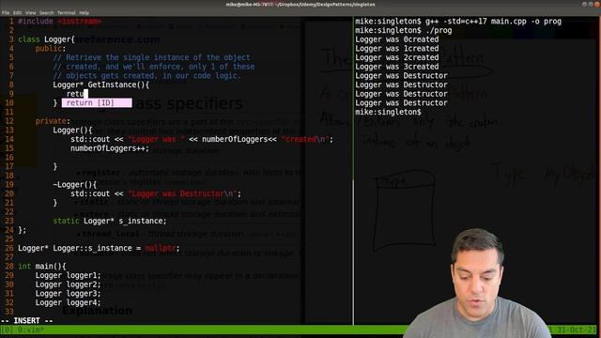Click the 'private:' keyword line

pos(53,121)
